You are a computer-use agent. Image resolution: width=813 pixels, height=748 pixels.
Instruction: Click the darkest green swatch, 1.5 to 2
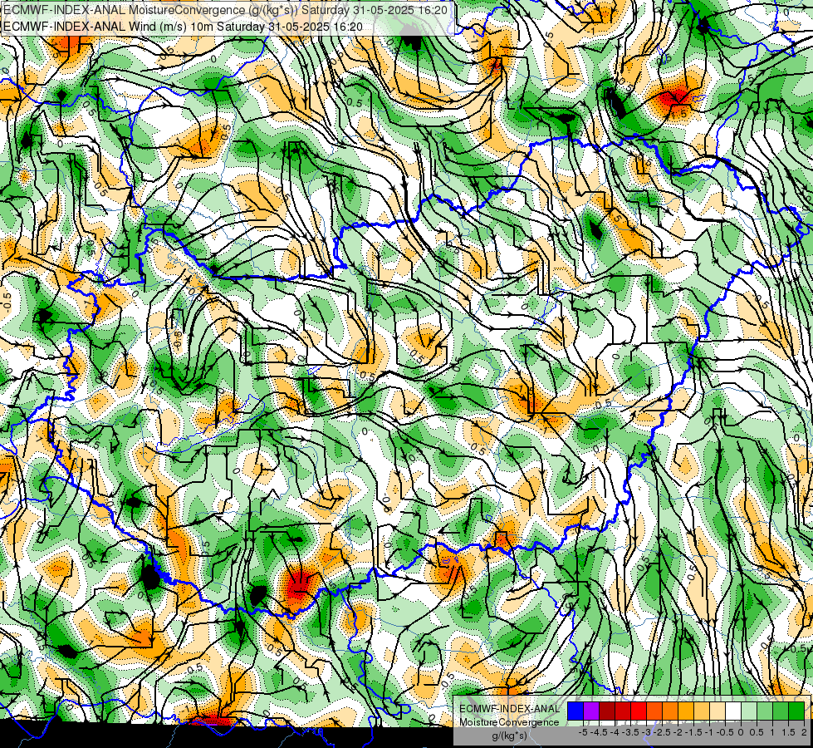point(796,711)
